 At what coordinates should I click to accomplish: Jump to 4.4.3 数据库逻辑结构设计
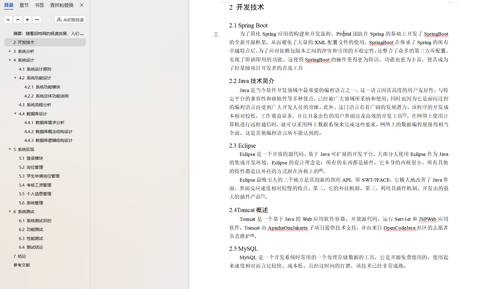(x=49, y=140)
